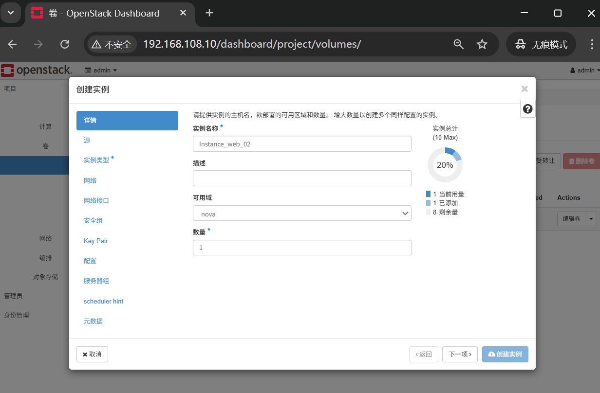Viewport: 600px width, 393px height.
Task: Select the 详情 tab
Action: [127, 120]
